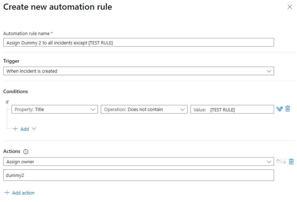Click the Automation rule name field
The width and height of the screenshot is (297, 202).
point(138,42)
